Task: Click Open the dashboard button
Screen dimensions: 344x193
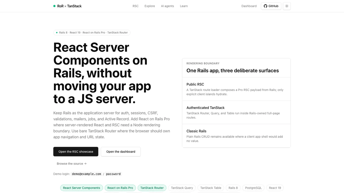Action: (x=121, y=151)
